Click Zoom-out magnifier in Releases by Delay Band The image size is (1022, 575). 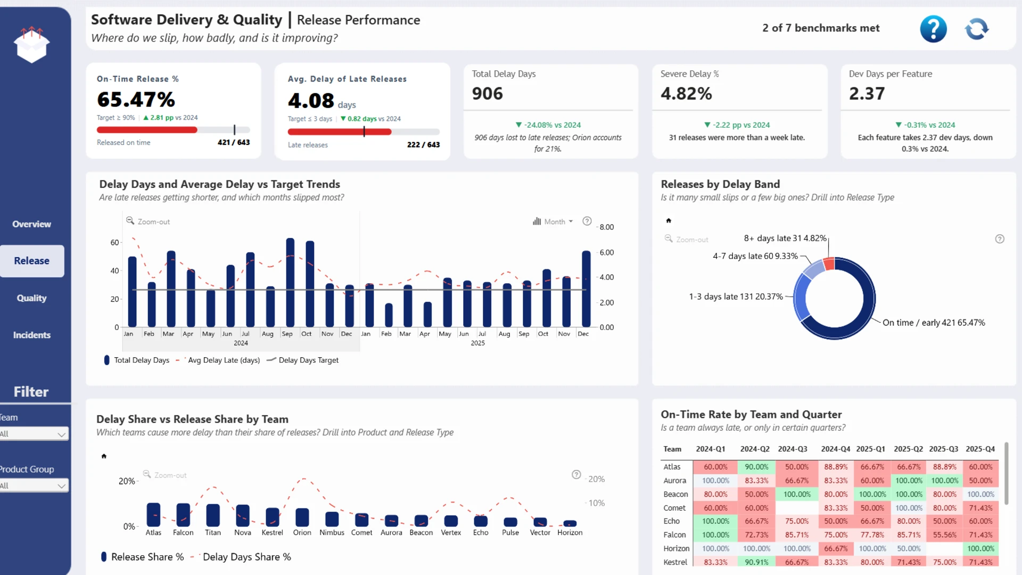coord(669,239)
